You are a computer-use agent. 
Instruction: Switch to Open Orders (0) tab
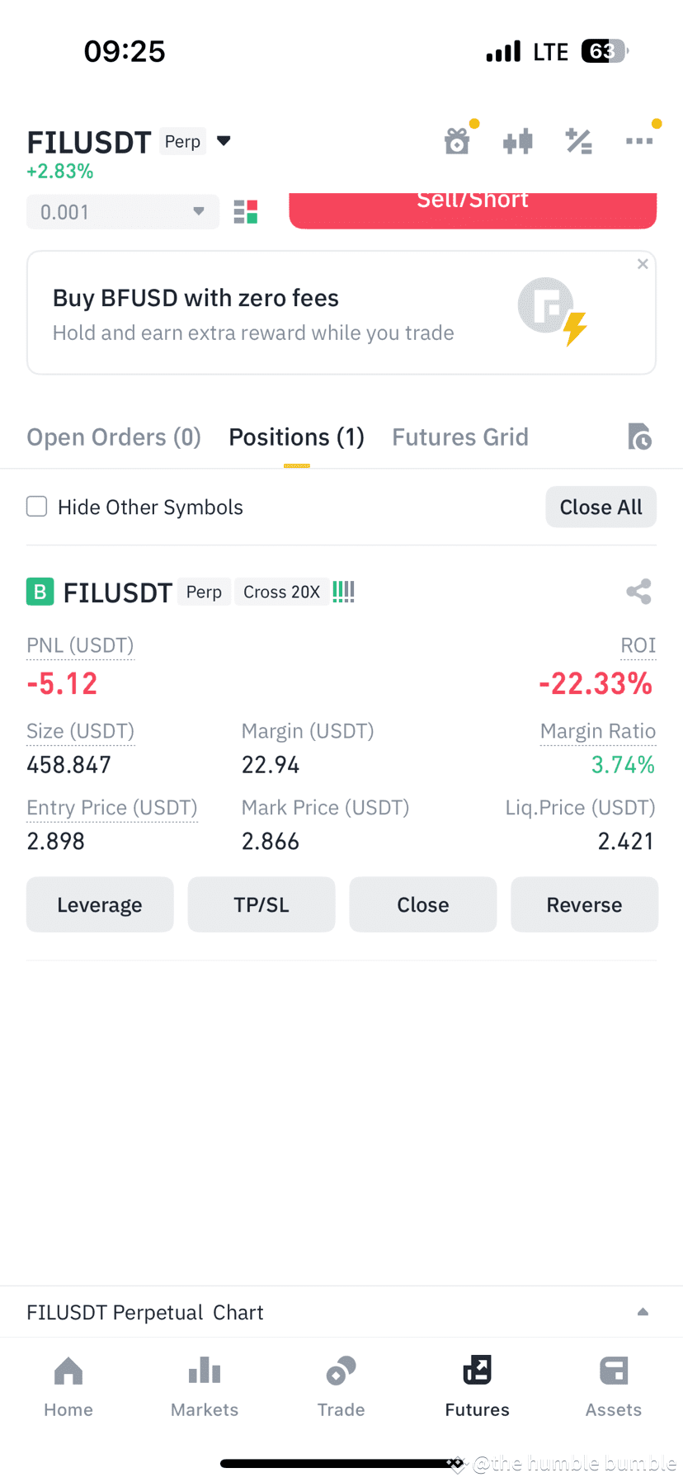pos(114,437)
